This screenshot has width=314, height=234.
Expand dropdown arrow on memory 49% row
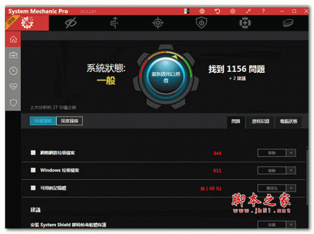291,188
